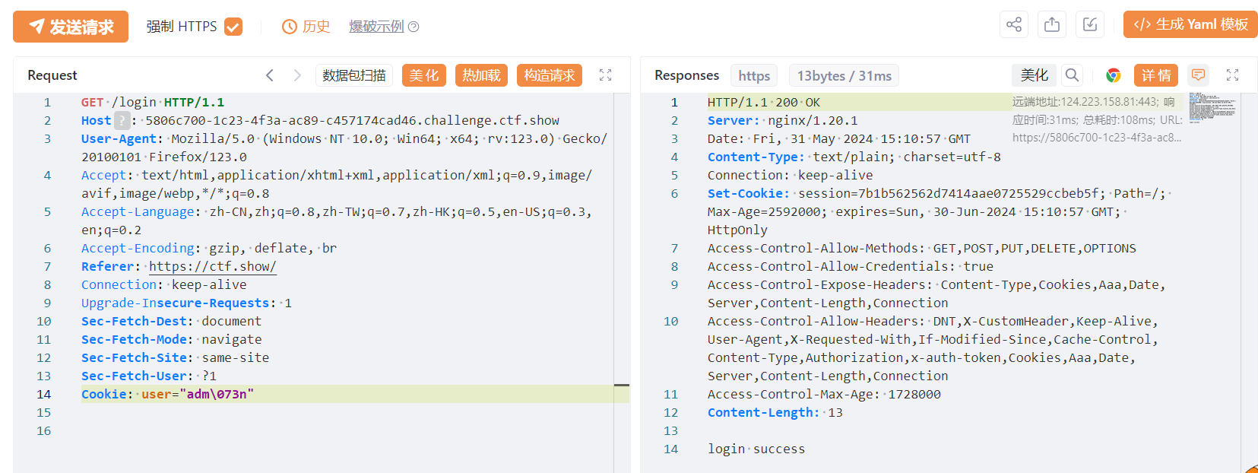This screenshot has width=1258, height=473.
Task: Click the orange comment bubble icon
Action: pyautogui.click(x=1199, y=75)
